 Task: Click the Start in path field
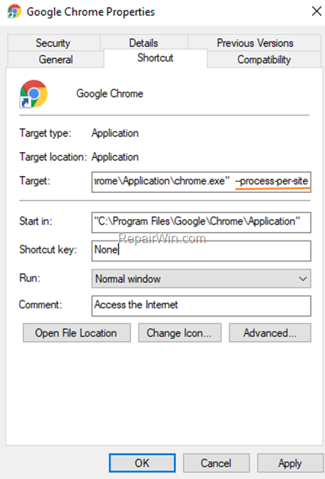tap(201, 222)
